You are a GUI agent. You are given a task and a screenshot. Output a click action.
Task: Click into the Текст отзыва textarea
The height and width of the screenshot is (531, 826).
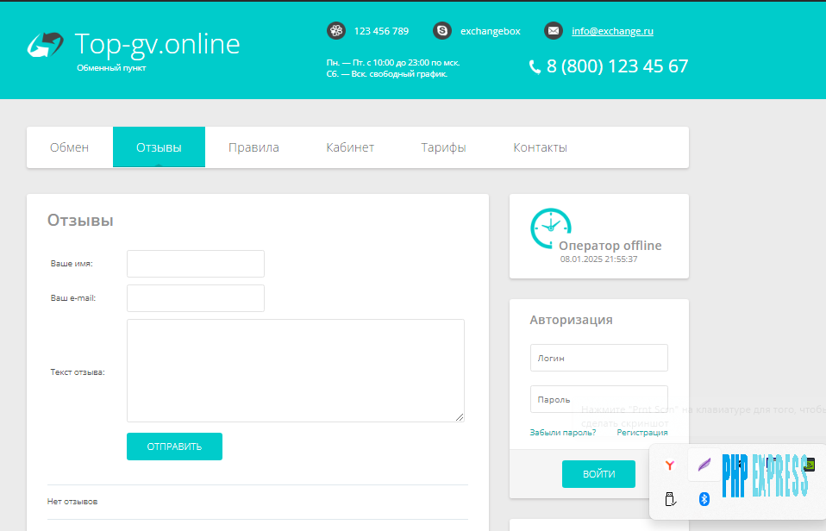pos(296,371)
